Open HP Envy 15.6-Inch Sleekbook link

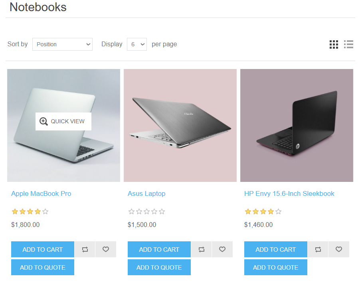coord(289,193)
